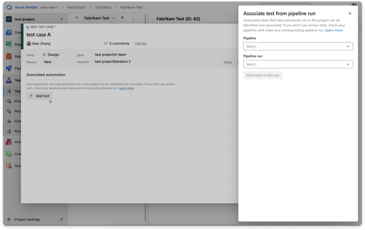Open the Pipeline Select dropdown

298,46
